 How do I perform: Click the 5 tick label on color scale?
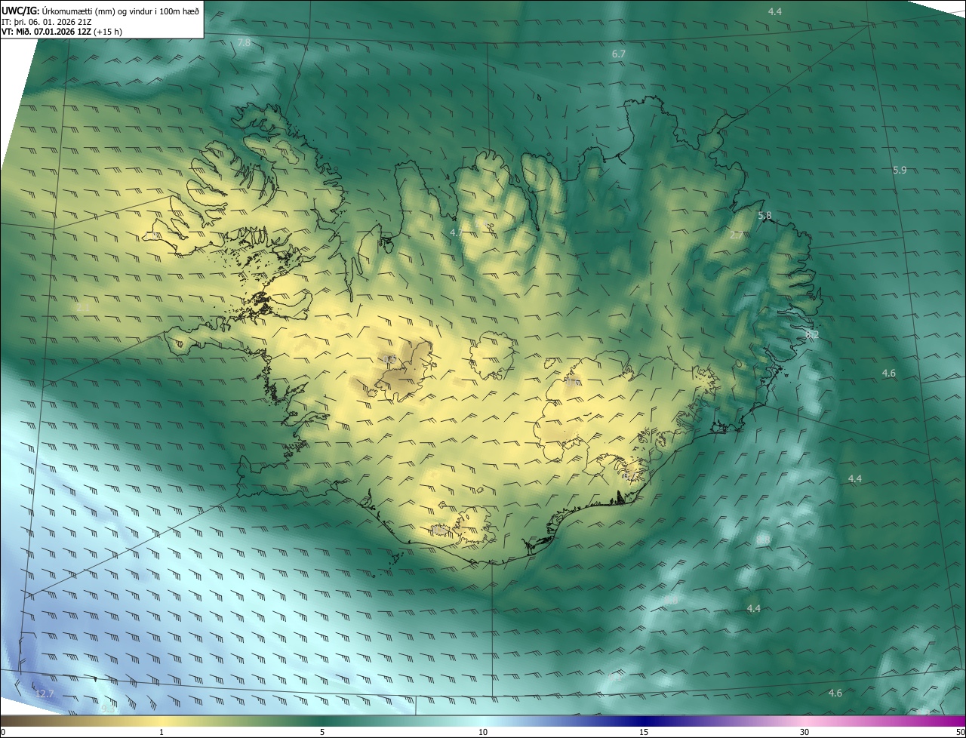[x=322, y=733]
